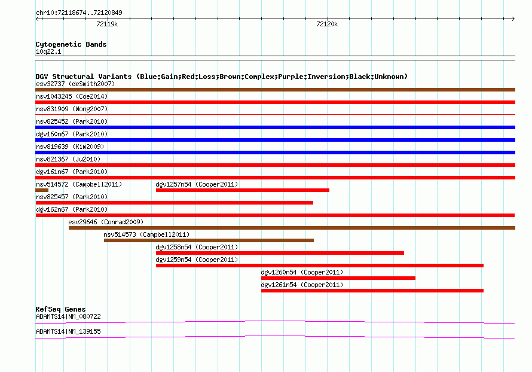The image size is (532, 372).
Task: Select the red dgv1257n54 loss bar
Action: [243, 190]
